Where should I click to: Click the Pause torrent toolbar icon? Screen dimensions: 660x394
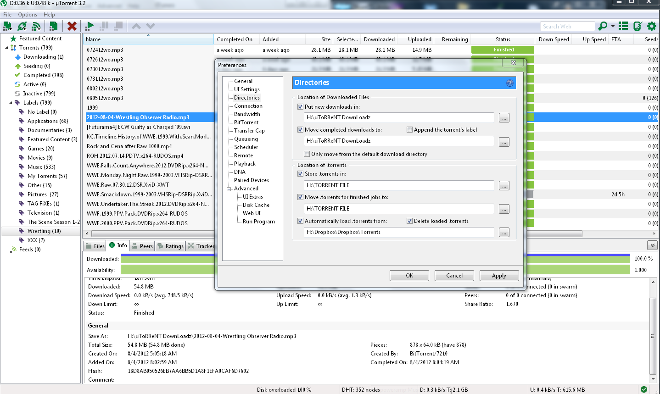pyautogui.click(x=104, y=26)
